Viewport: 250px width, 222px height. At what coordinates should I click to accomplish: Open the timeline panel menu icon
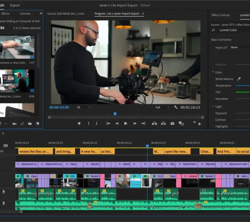pyautogui.click(x=3, y=134)
